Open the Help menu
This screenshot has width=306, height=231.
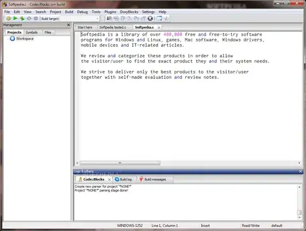click(x=162, y=12)
